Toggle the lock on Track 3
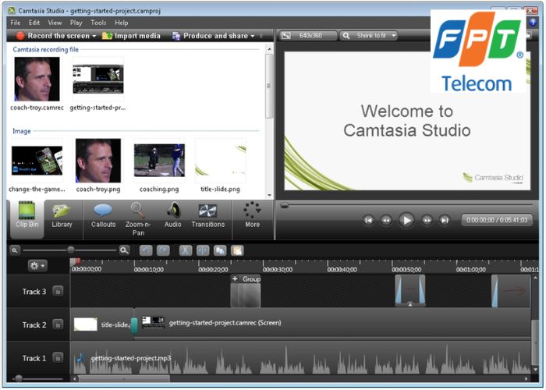Image resolution: width=546 pixels, height=390 pixels. [58, 292]
